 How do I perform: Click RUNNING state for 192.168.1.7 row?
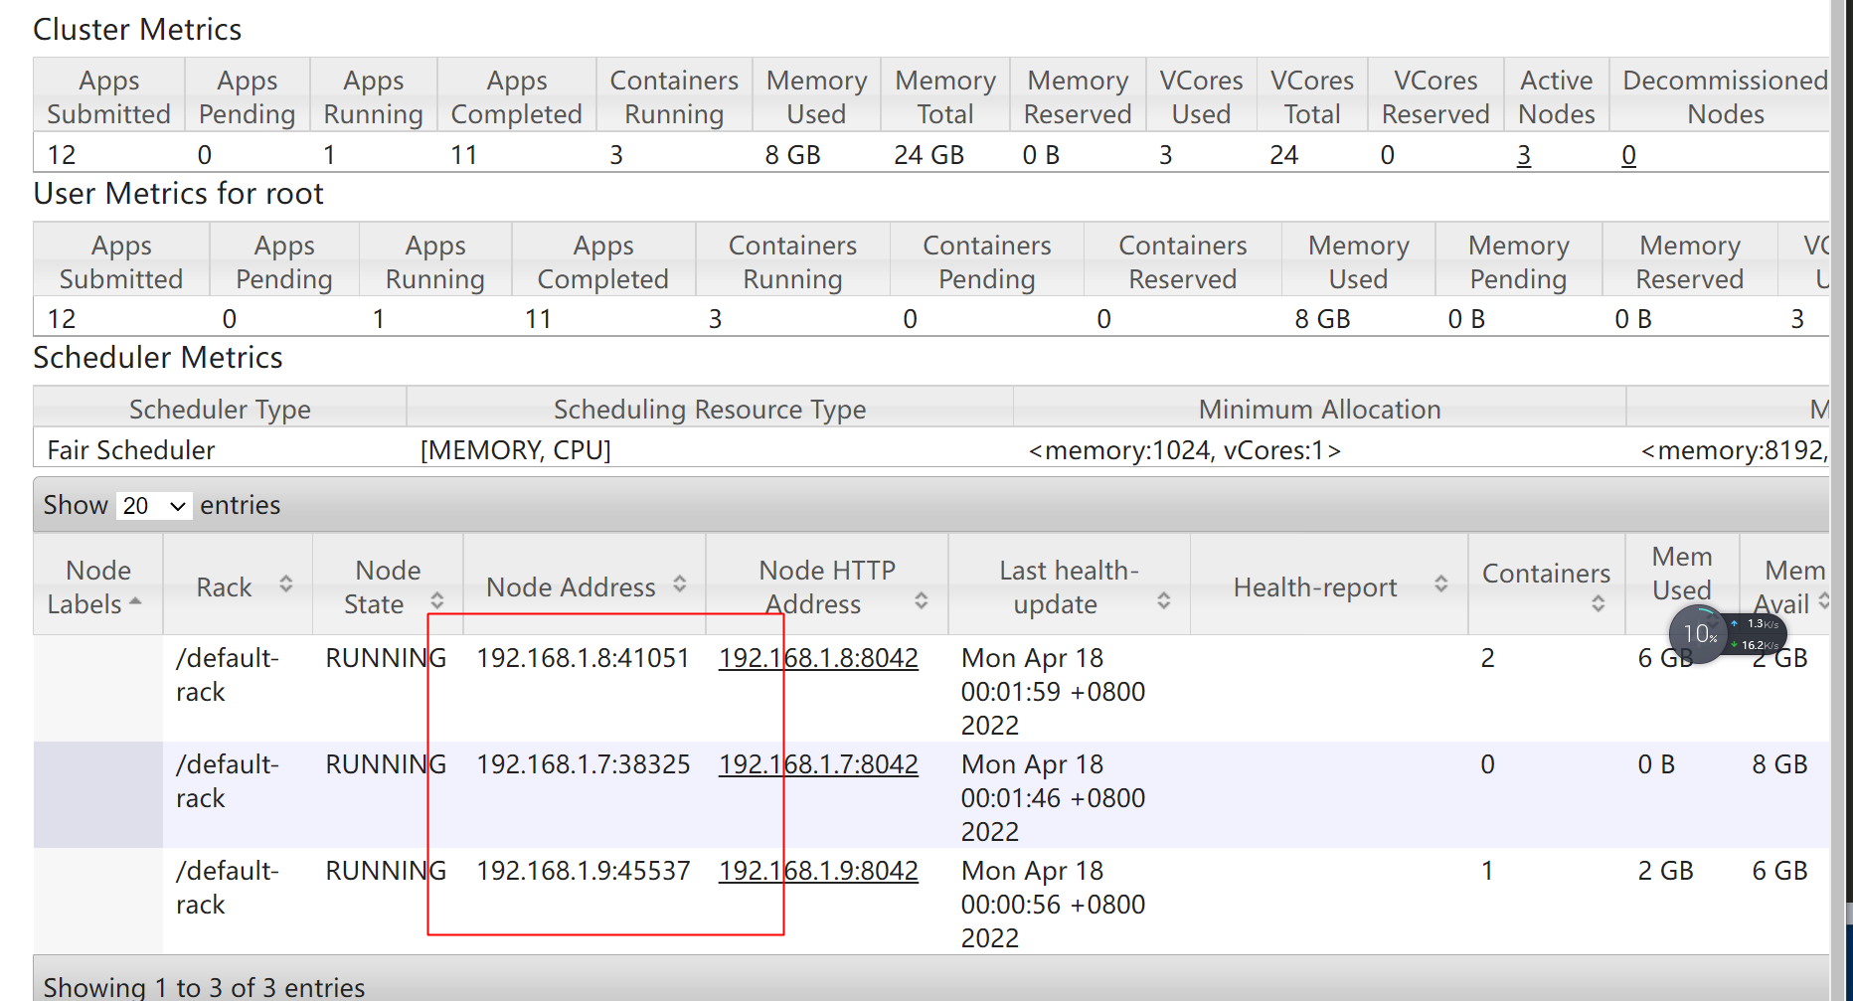pos(386,764)
